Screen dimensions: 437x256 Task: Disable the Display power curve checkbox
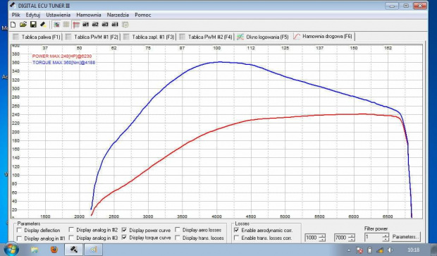(124, 230)
